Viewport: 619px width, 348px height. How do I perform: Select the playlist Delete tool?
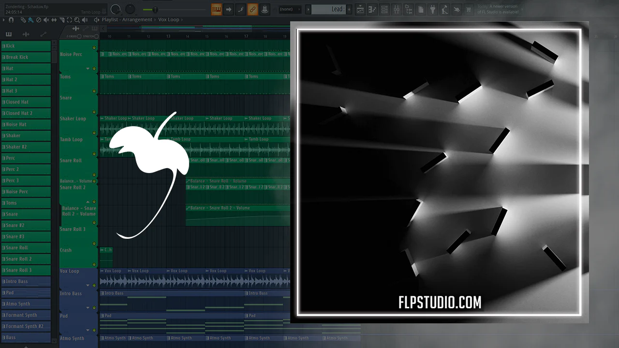[x=39, y=20]
